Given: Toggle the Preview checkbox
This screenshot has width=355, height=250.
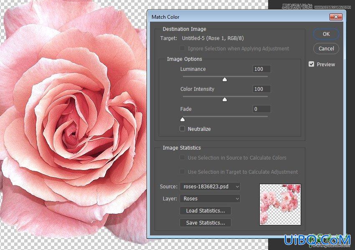Looking at the screenshot, I should click(311, 64).
